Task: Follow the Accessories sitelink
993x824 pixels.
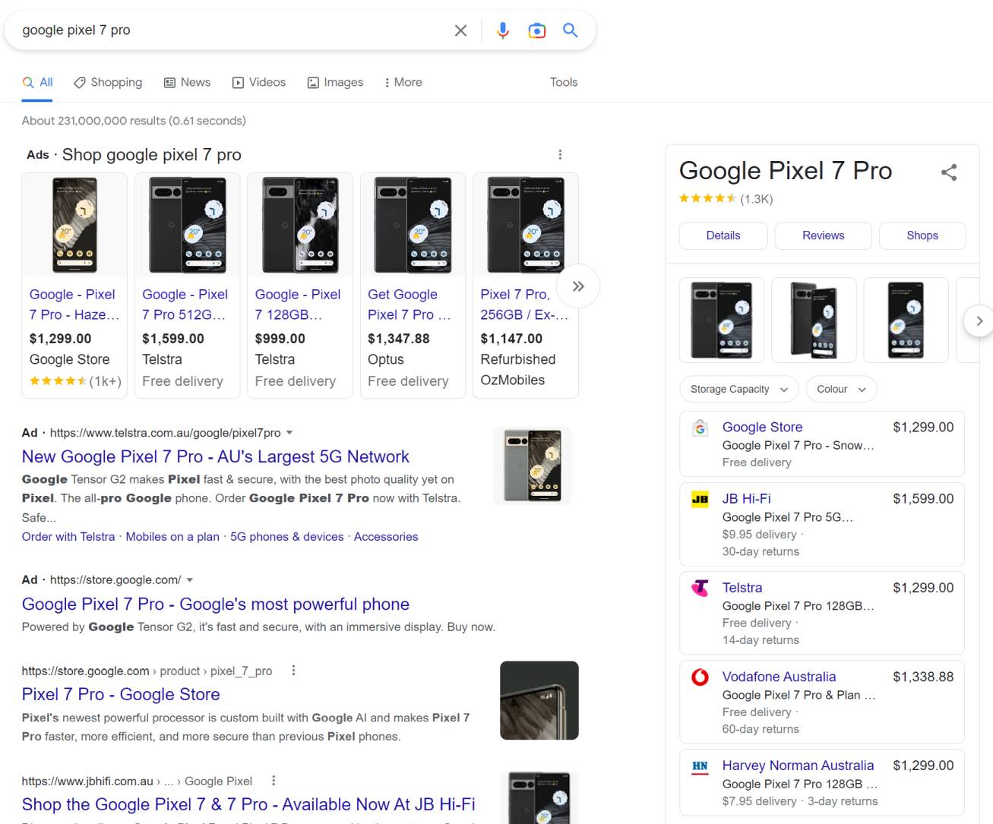Action: [x=386, y=536]
